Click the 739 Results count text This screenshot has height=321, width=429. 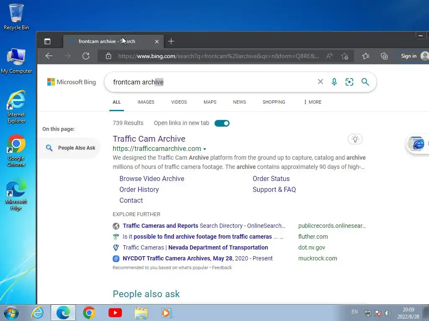pyautogui.click(x=128, y=123)
